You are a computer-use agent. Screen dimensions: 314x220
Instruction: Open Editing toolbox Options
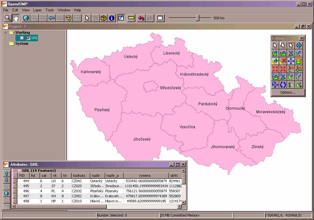(x=288, y=93)
